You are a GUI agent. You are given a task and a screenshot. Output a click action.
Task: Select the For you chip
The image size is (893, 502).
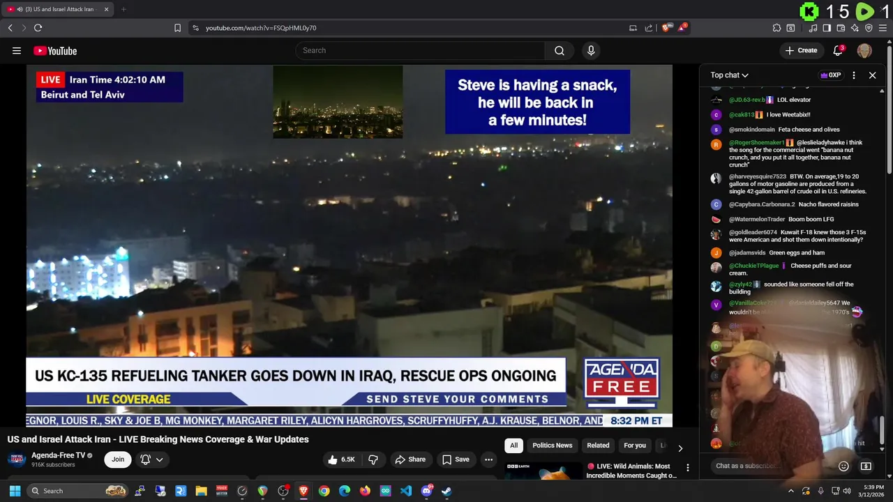[635, 446]
